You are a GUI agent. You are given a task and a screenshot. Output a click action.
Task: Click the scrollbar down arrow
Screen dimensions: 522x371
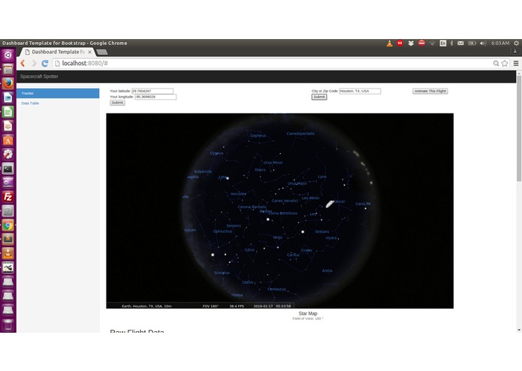(519, 330)
